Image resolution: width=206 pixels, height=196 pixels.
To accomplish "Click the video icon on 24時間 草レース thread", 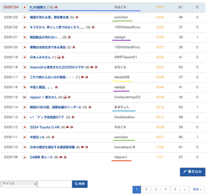I will [x=61, y=157].
